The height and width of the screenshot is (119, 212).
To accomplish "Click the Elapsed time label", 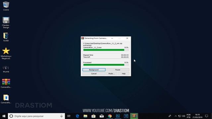I will click(88, 55).
